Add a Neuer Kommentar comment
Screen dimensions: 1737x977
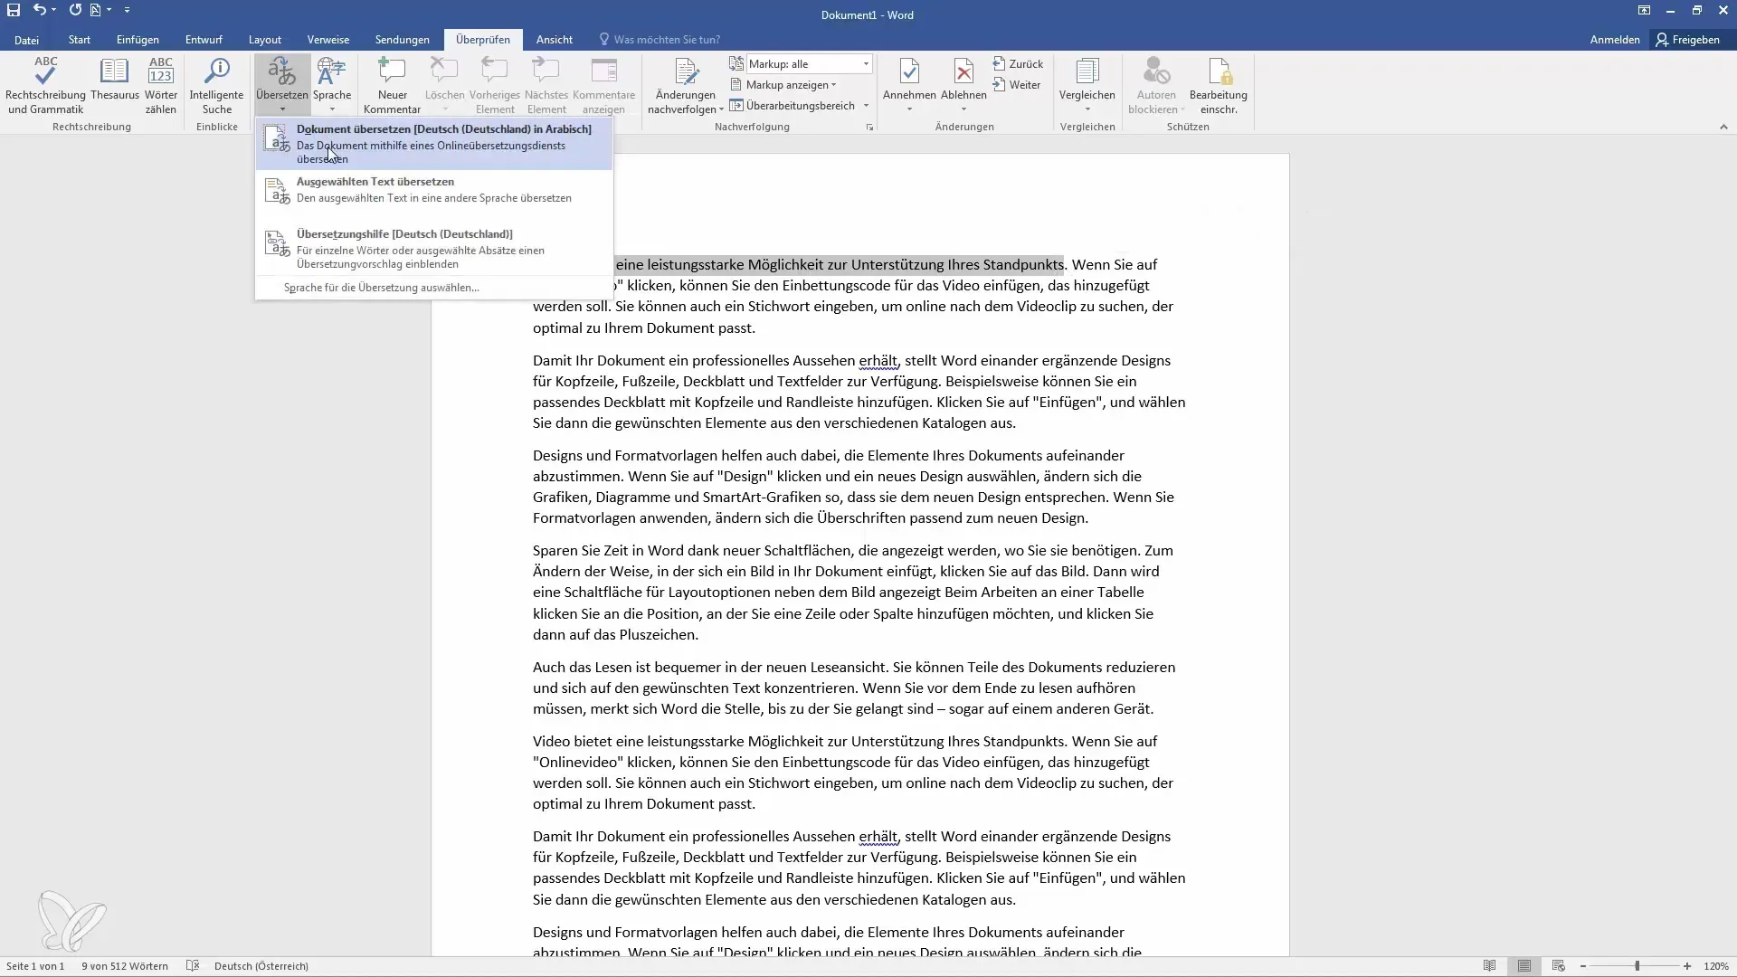393,86
